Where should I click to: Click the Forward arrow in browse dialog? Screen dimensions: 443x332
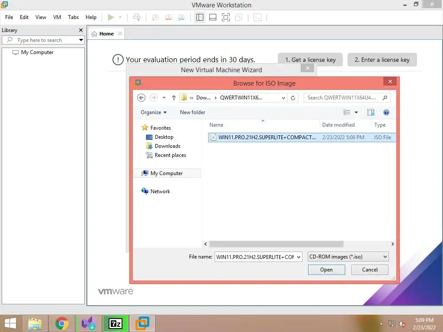pos(154,98)
